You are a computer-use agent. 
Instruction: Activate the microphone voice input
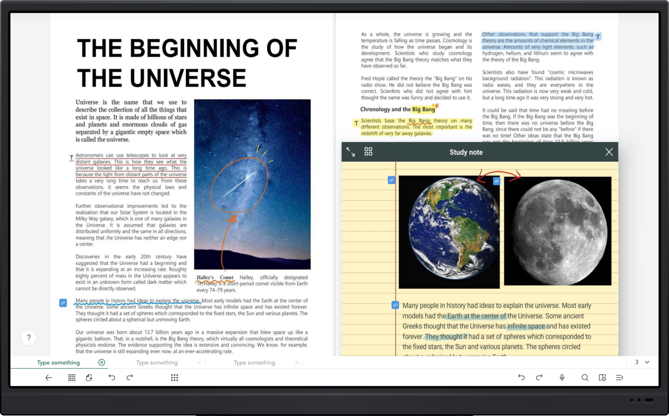[562, 378]
